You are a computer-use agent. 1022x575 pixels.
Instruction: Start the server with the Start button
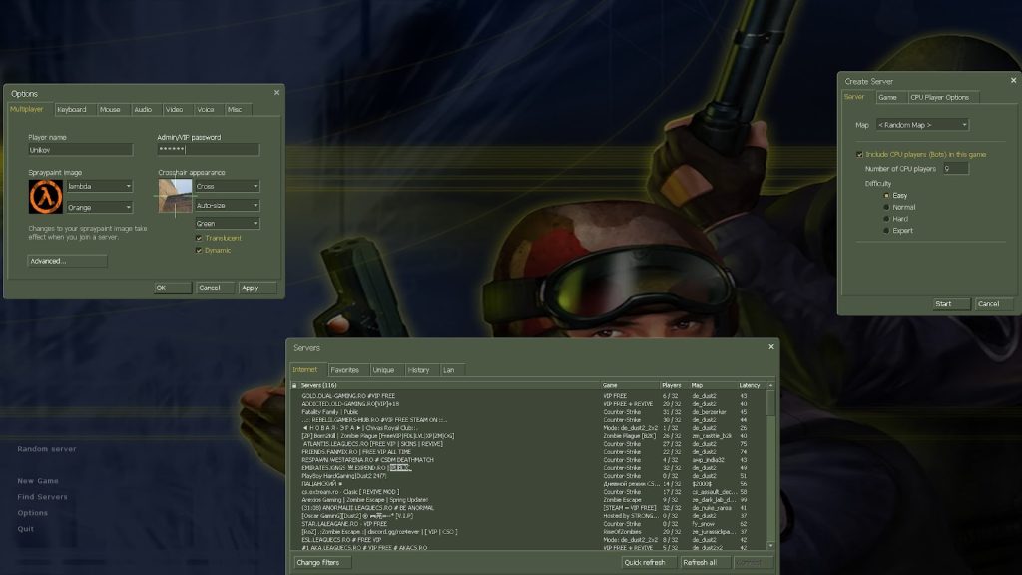[949, 303]
